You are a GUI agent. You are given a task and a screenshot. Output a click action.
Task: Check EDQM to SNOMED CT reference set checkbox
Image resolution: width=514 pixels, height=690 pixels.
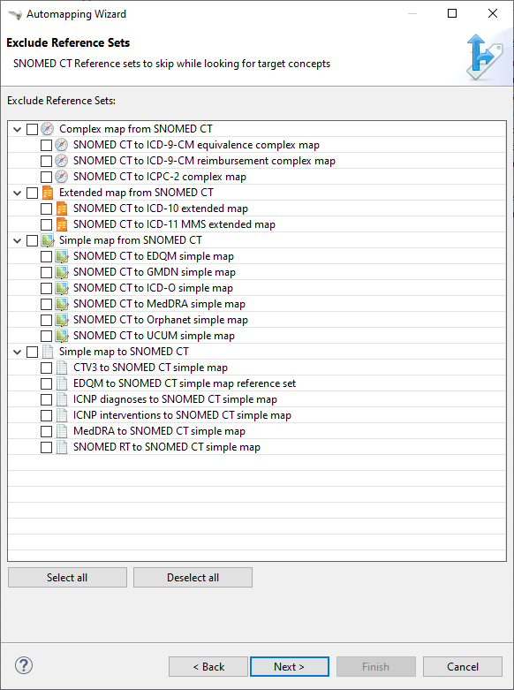pyautogui.click(x=46, y=383)
